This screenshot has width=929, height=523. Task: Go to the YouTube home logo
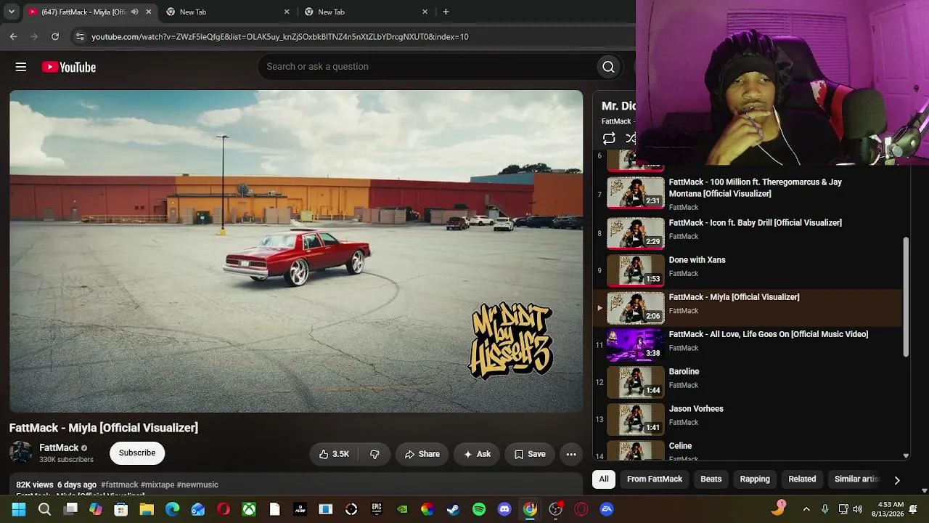(69, 67)
